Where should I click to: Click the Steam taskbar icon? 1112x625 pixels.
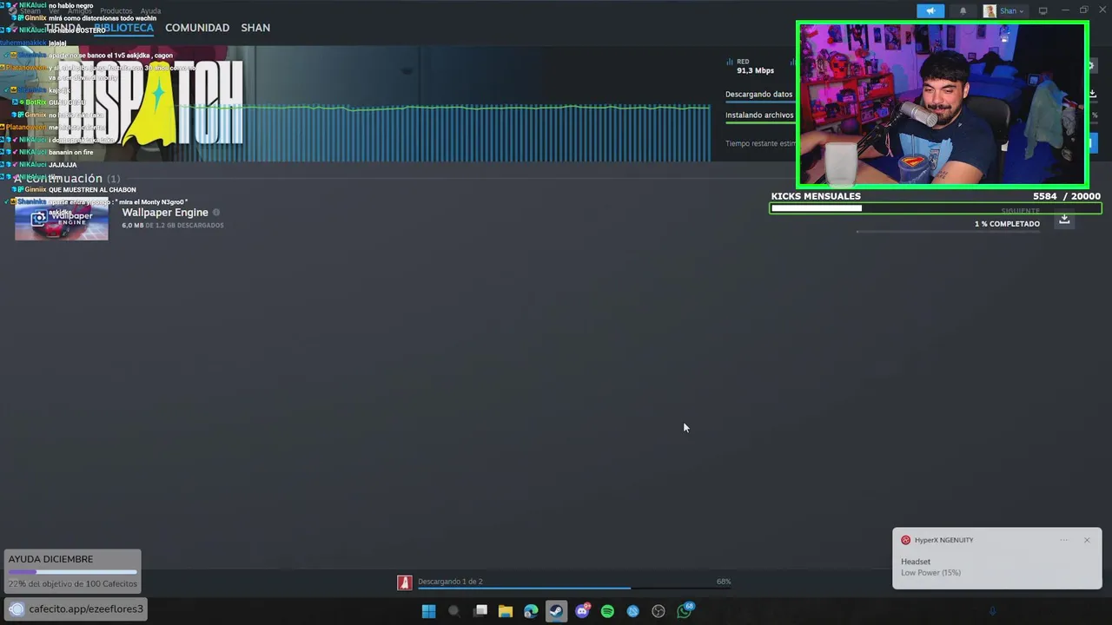tap(557, 611)
